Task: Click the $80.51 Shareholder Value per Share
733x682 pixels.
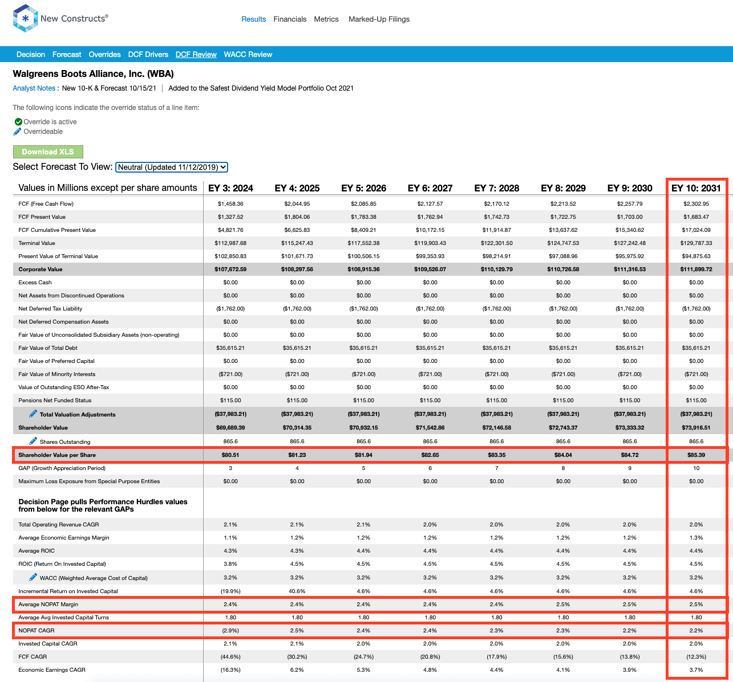Action: click(230, 455)
